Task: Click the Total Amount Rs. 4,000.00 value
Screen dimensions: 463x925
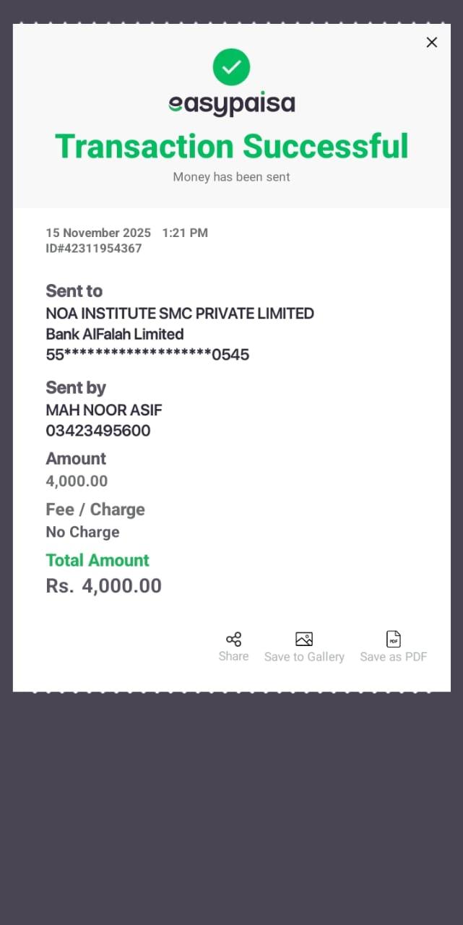Action: pos(104,586)
